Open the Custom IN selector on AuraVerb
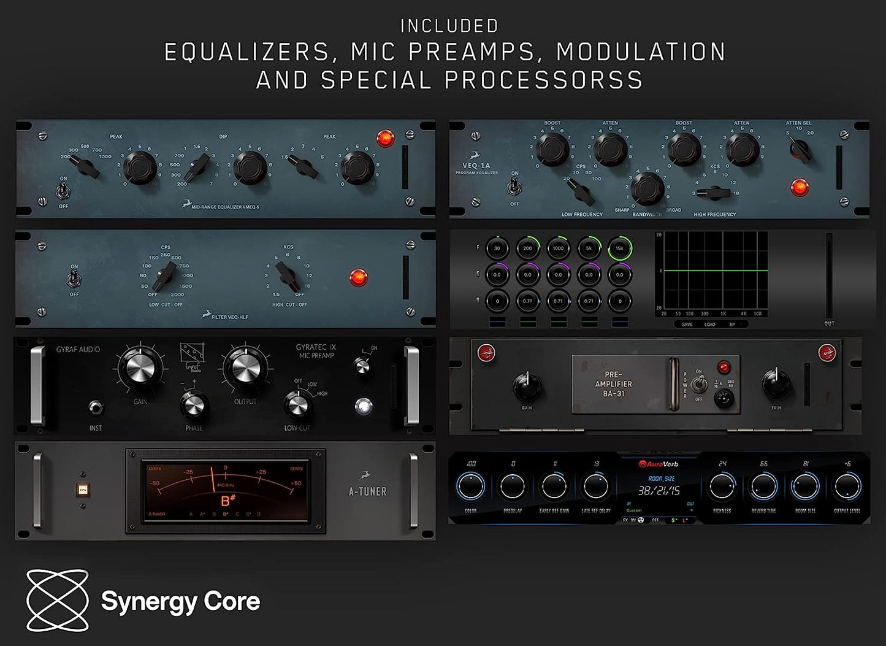The width and height of the screenshot is (886, 646). coord(633,510)
